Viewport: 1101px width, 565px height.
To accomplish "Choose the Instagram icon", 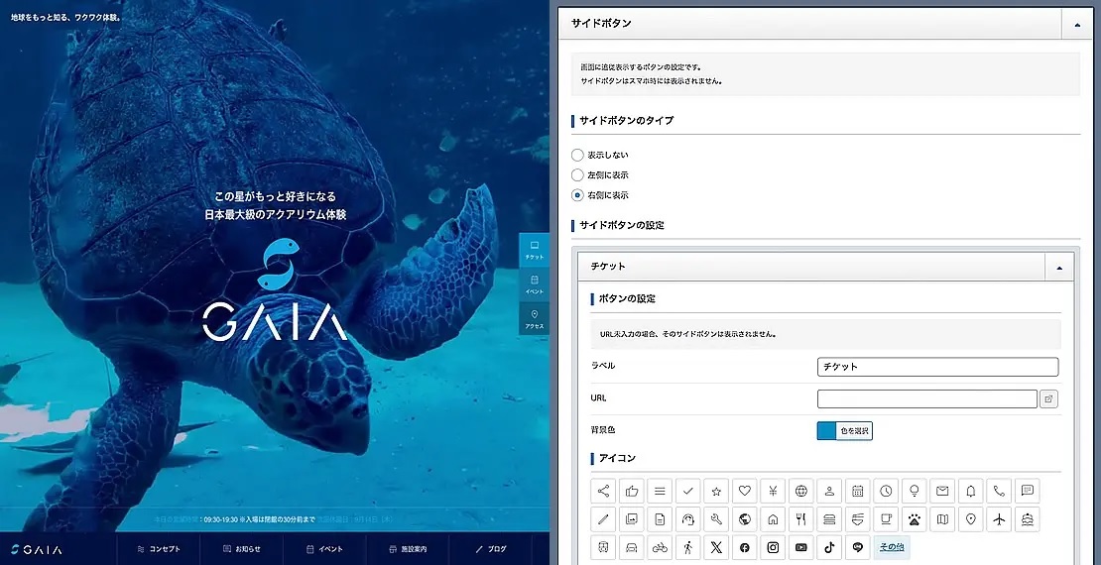I will tap(774, 547).
